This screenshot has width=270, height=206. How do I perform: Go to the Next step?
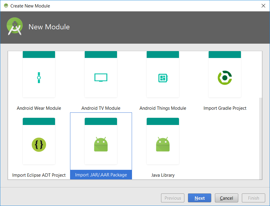coord(200,198)
